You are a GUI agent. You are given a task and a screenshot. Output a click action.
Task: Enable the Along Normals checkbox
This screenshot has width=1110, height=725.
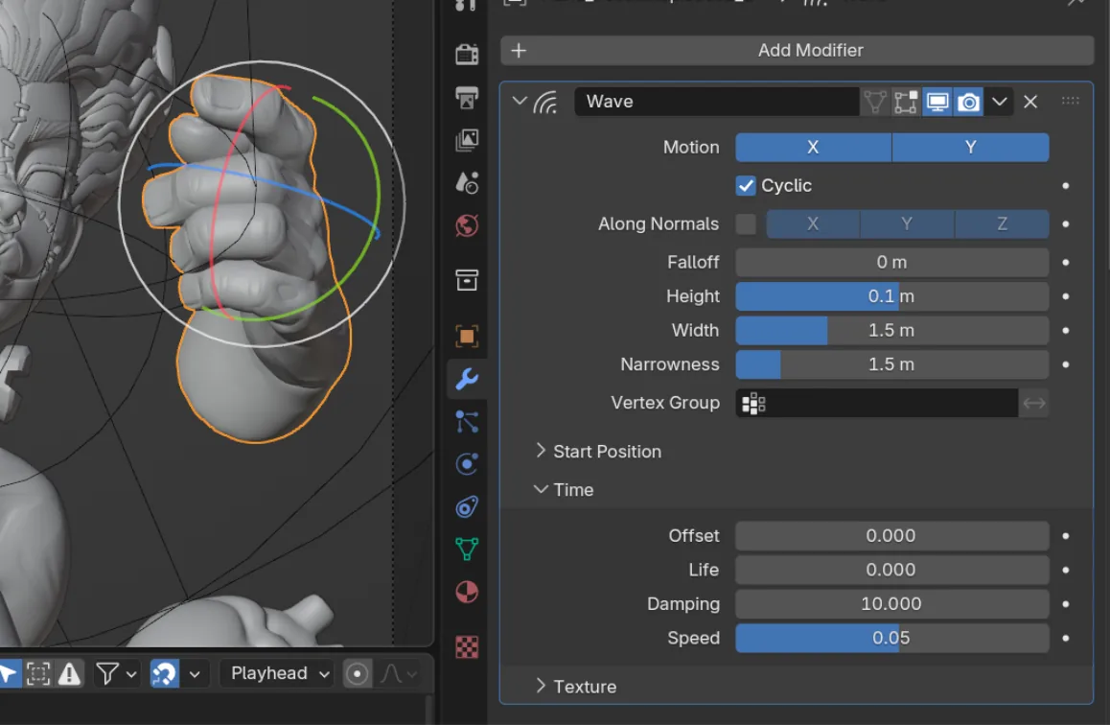click(746, 223)
